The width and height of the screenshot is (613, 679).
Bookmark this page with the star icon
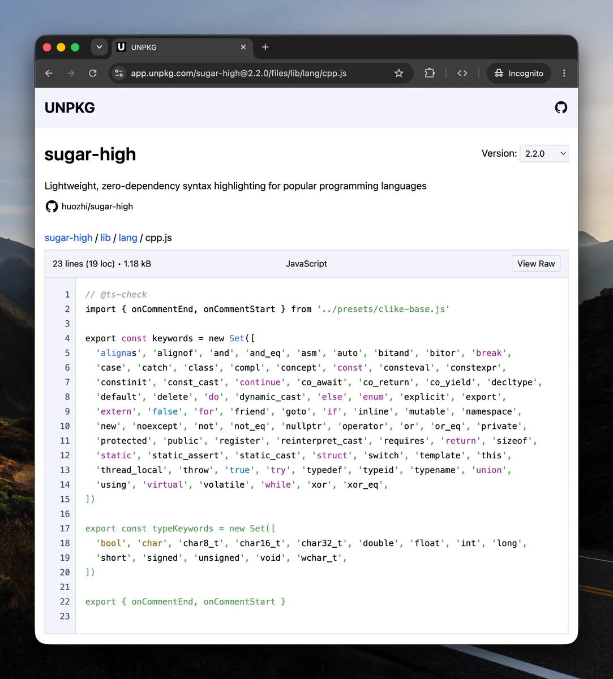pos(399,73)
